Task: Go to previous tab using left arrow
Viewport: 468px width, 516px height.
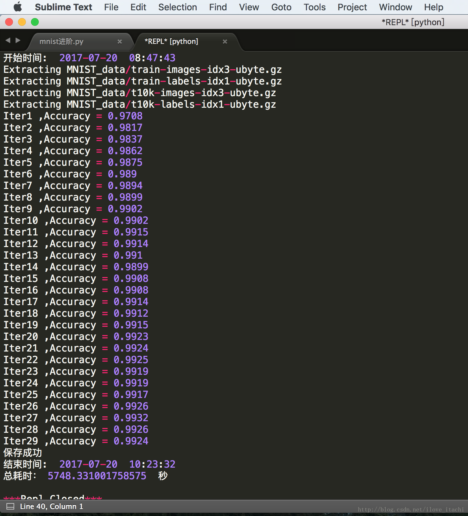Action: pyautogui.click(x=8, y=40)
